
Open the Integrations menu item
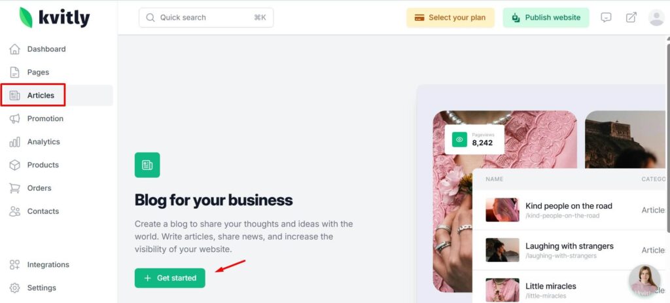(x=48, y=265)
